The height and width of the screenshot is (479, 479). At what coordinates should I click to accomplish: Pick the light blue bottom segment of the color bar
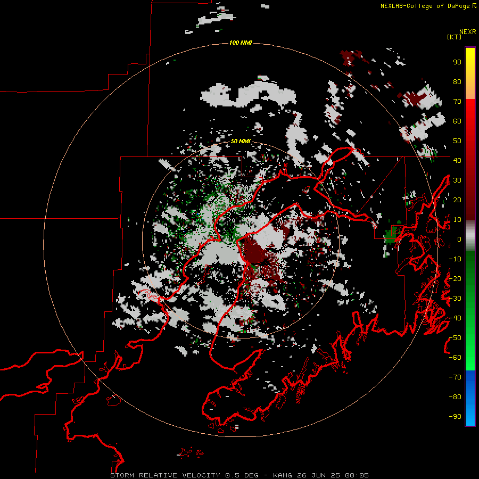pyautogui.click(x=470, y=414)
